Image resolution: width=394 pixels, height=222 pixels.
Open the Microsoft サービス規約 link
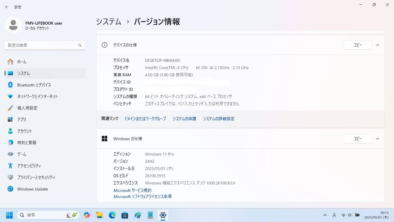(133, 190)
